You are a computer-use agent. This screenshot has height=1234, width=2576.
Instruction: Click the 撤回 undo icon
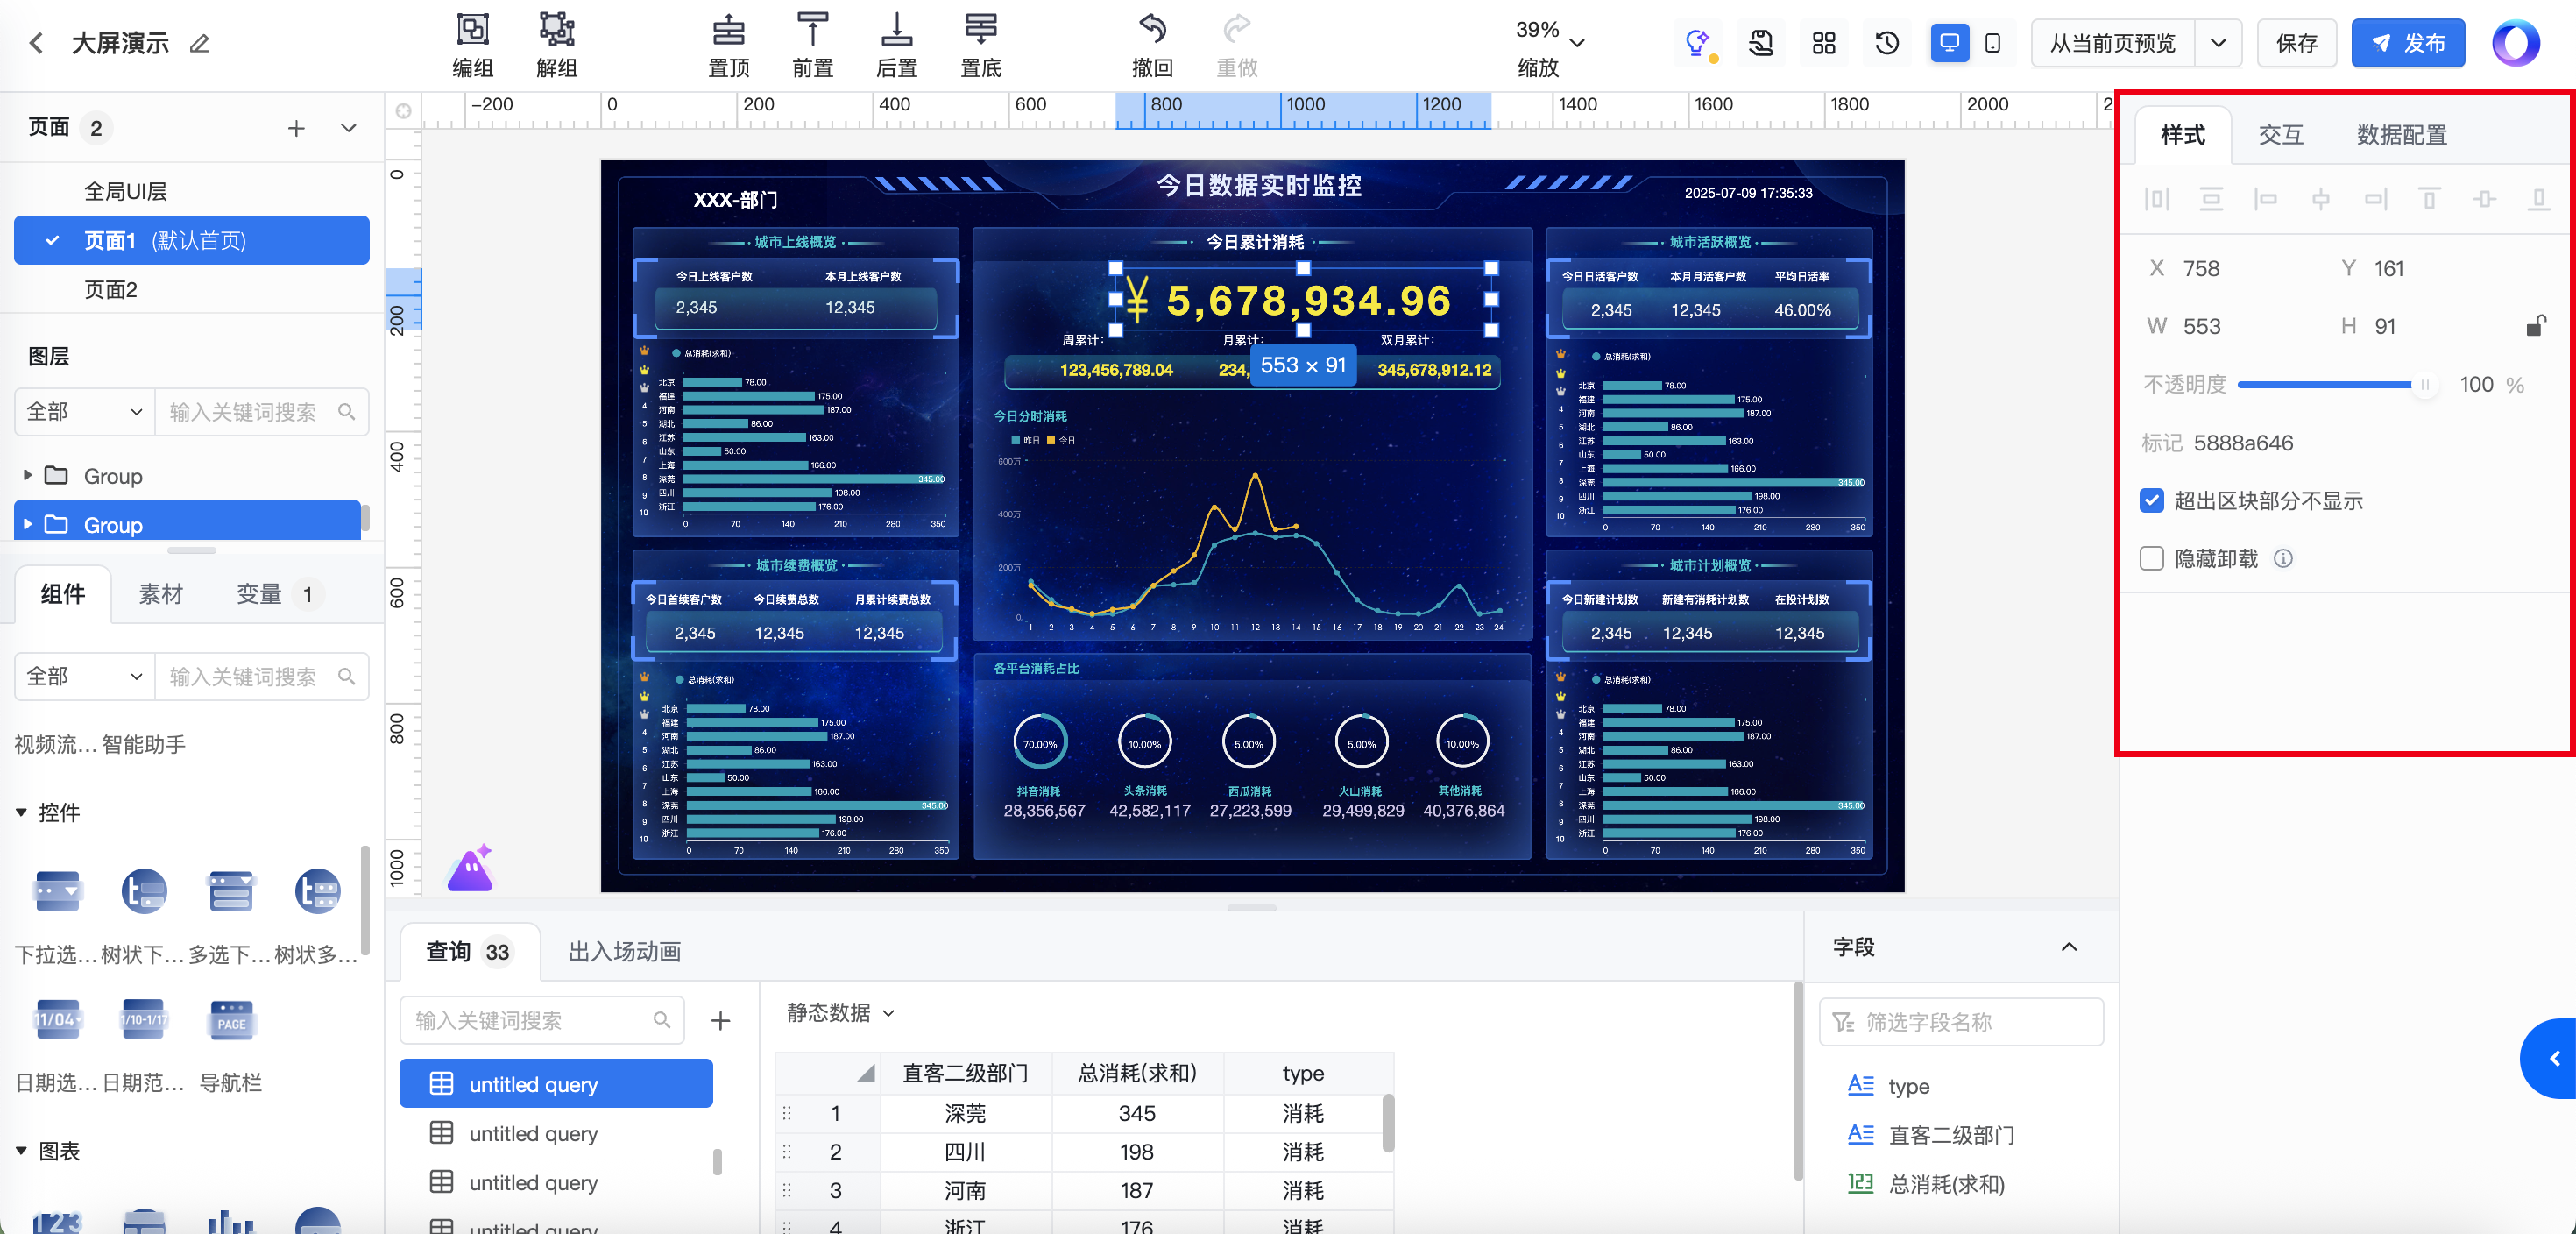point(1152,30)
